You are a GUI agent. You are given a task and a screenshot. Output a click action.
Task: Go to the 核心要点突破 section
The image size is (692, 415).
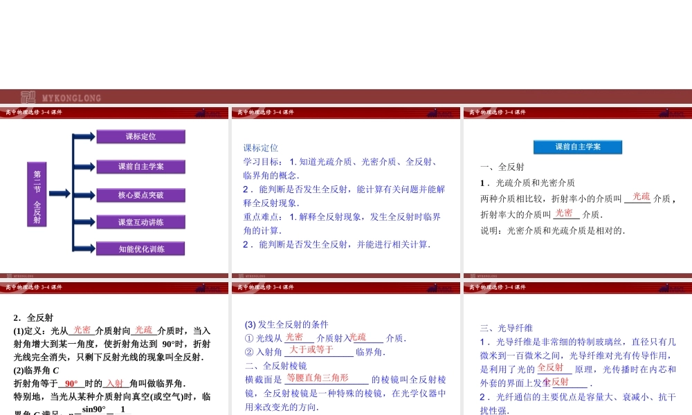click(140, 195)
